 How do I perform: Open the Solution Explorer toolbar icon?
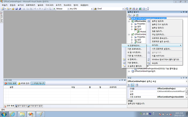tap(127, 9)
